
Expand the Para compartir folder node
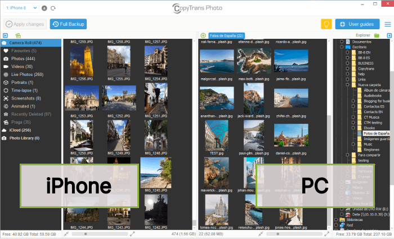click(x=347, y=155)
